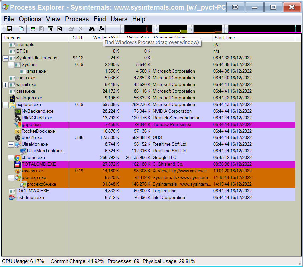This screenshot has height=267, width=303.
Task: Click the View DLLs/Handles toolbar icon
Action: (x=60, y=29)
